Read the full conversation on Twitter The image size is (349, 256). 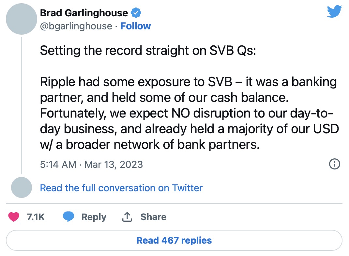coord(121,188)
